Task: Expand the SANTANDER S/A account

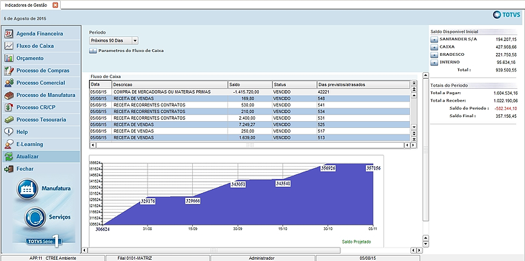Action: (x=434, y=40)
